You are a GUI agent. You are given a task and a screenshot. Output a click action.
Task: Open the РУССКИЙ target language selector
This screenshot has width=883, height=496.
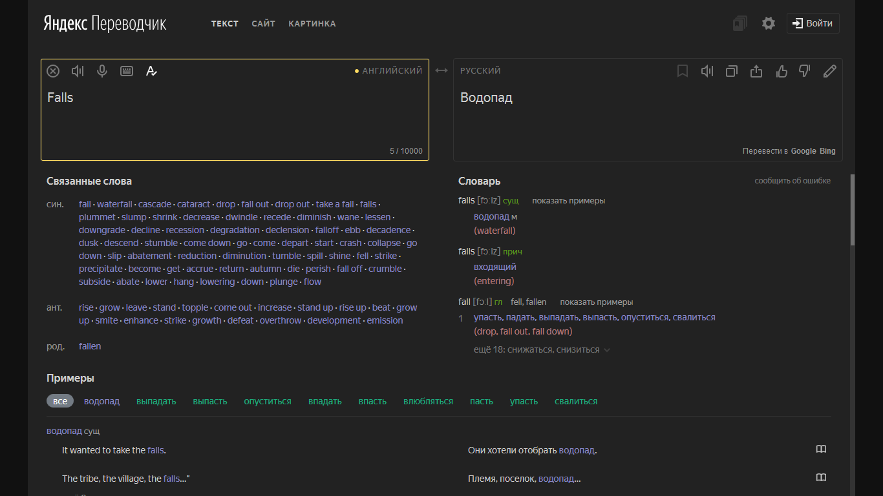pos(480,70)
